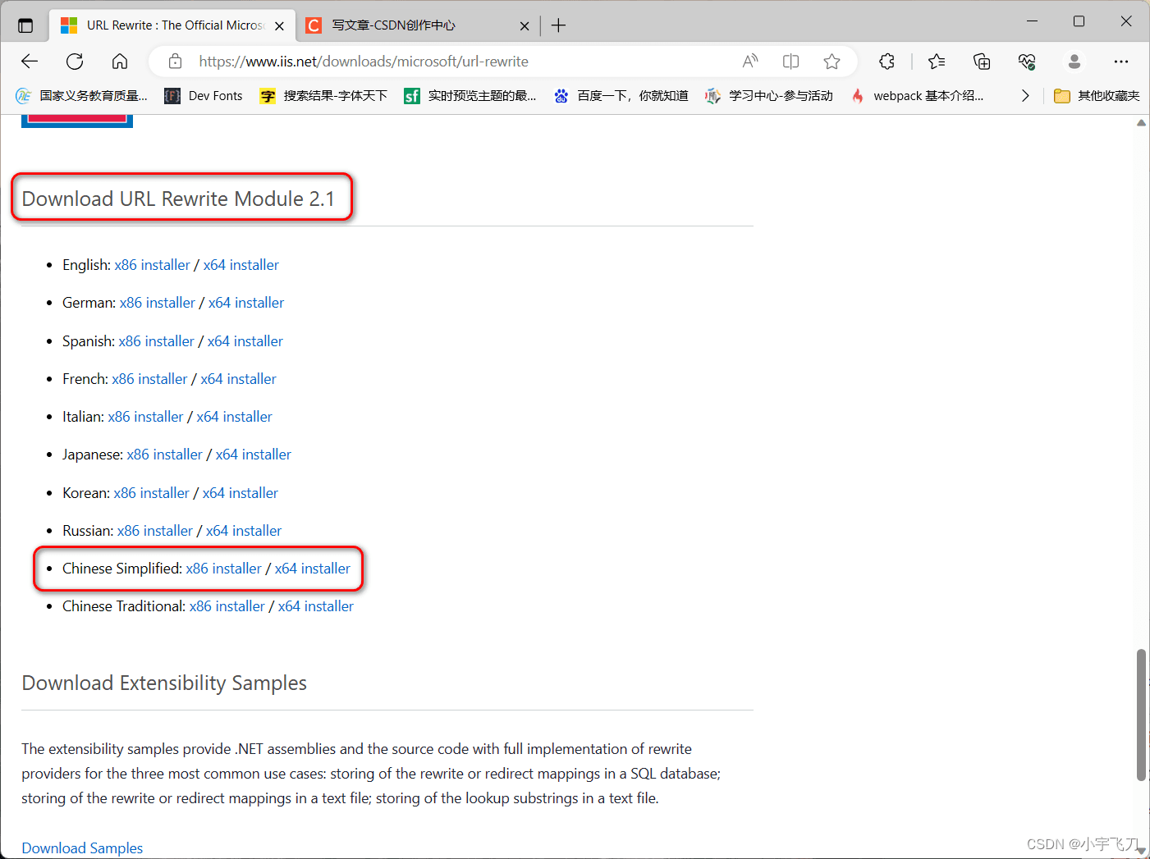This screenshot has width=1150, height=859.
Task: Select the Download Extensibility Samples heading
Action: pyautogui.click(x=164, y=683)
